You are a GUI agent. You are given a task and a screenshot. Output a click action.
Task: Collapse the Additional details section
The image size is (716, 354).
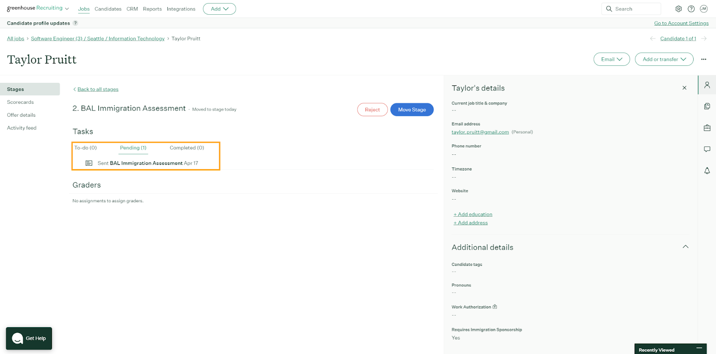(x=685, y=247)
